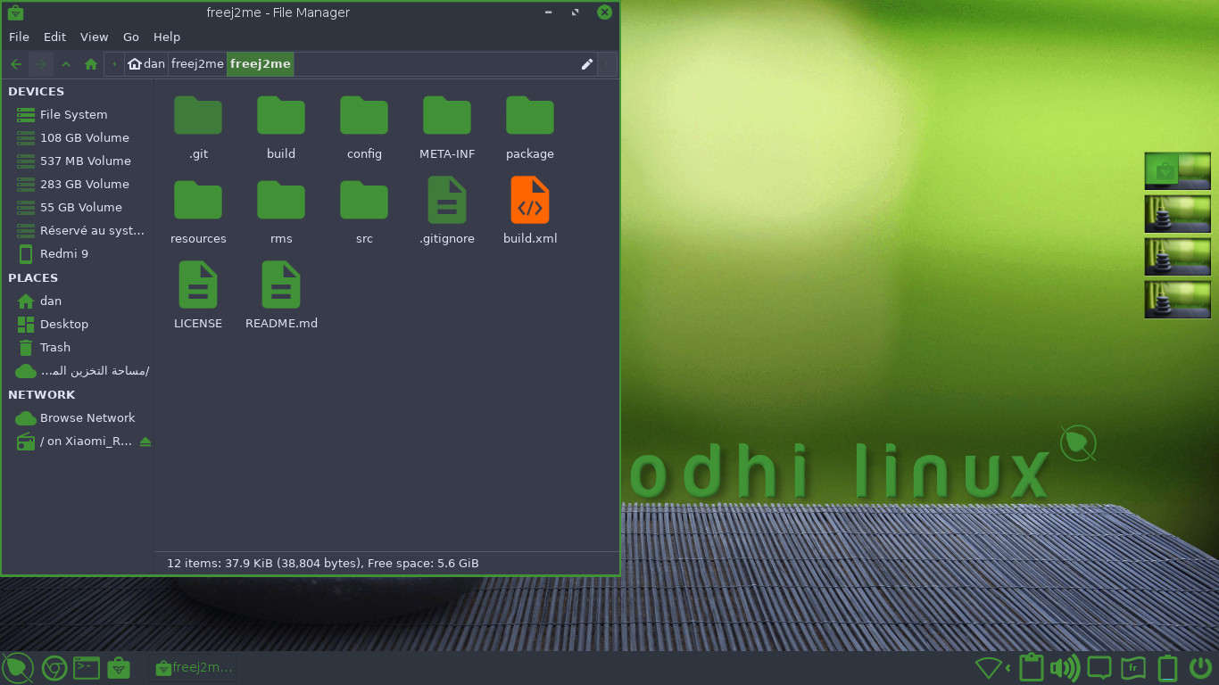The height and width of the screenshot is (685, 1219).
Task: Click the small arrow next to the Wi-Fi icon
Action: pos(1008,667)
